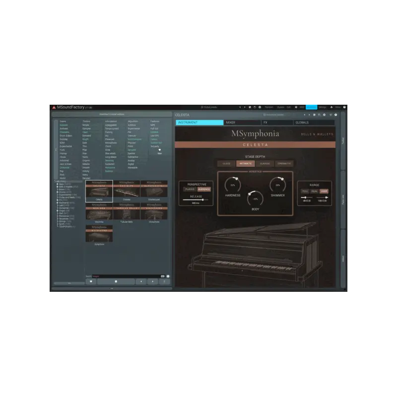Select the Intimate stage depth option
This screenshot has width=397, height=397.
(x=246, y=164)
